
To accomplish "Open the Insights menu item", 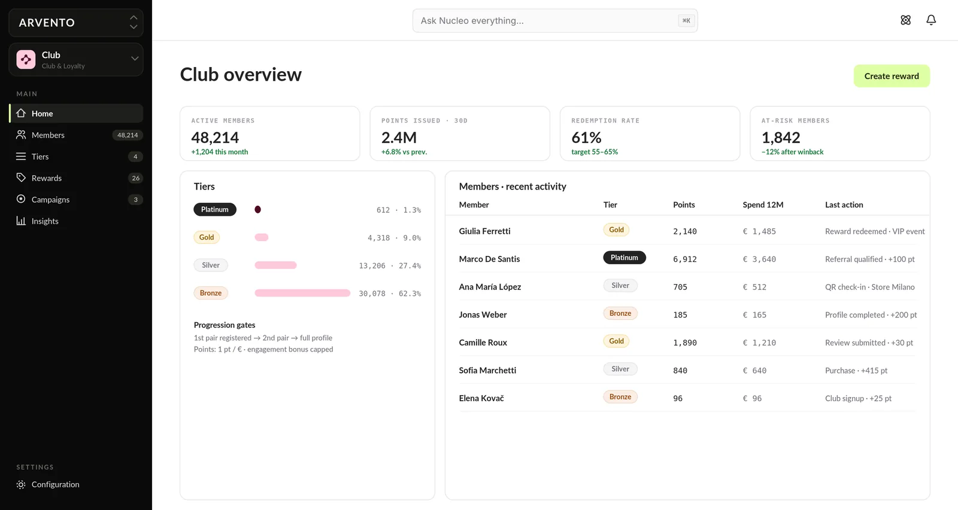I will coord(76,221).
